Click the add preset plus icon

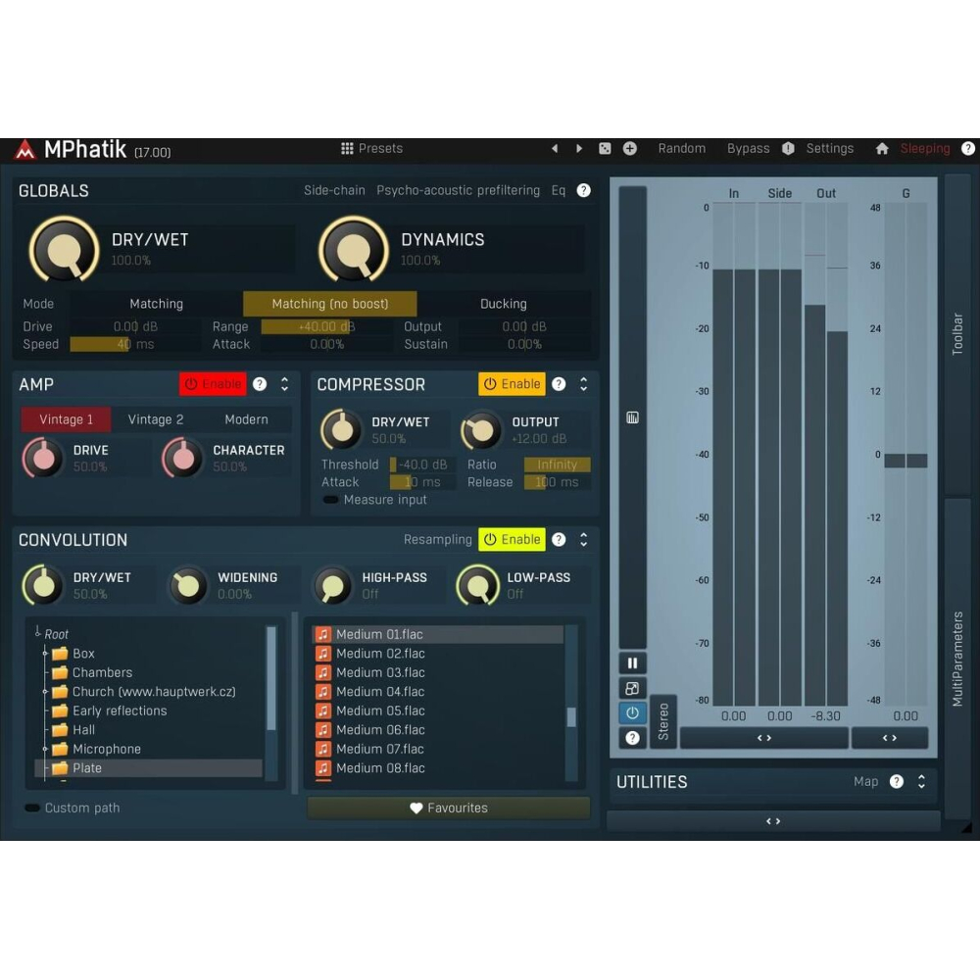pos(630,149)
